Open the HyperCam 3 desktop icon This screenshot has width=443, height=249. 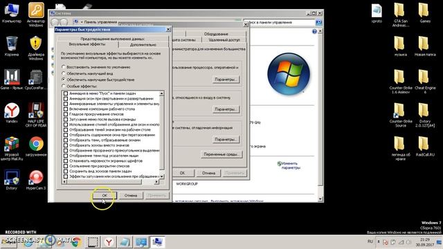tap(36, 180)
